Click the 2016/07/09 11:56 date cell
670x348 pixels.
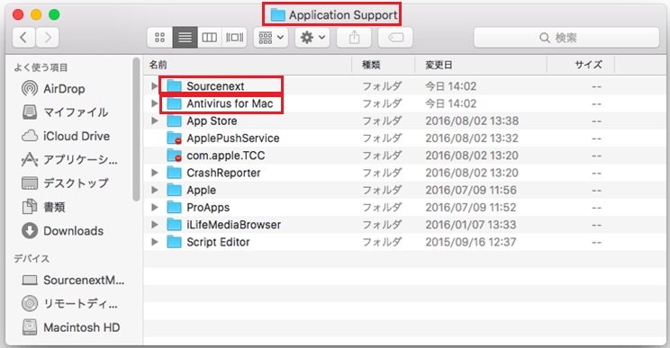tap(471, 191)
